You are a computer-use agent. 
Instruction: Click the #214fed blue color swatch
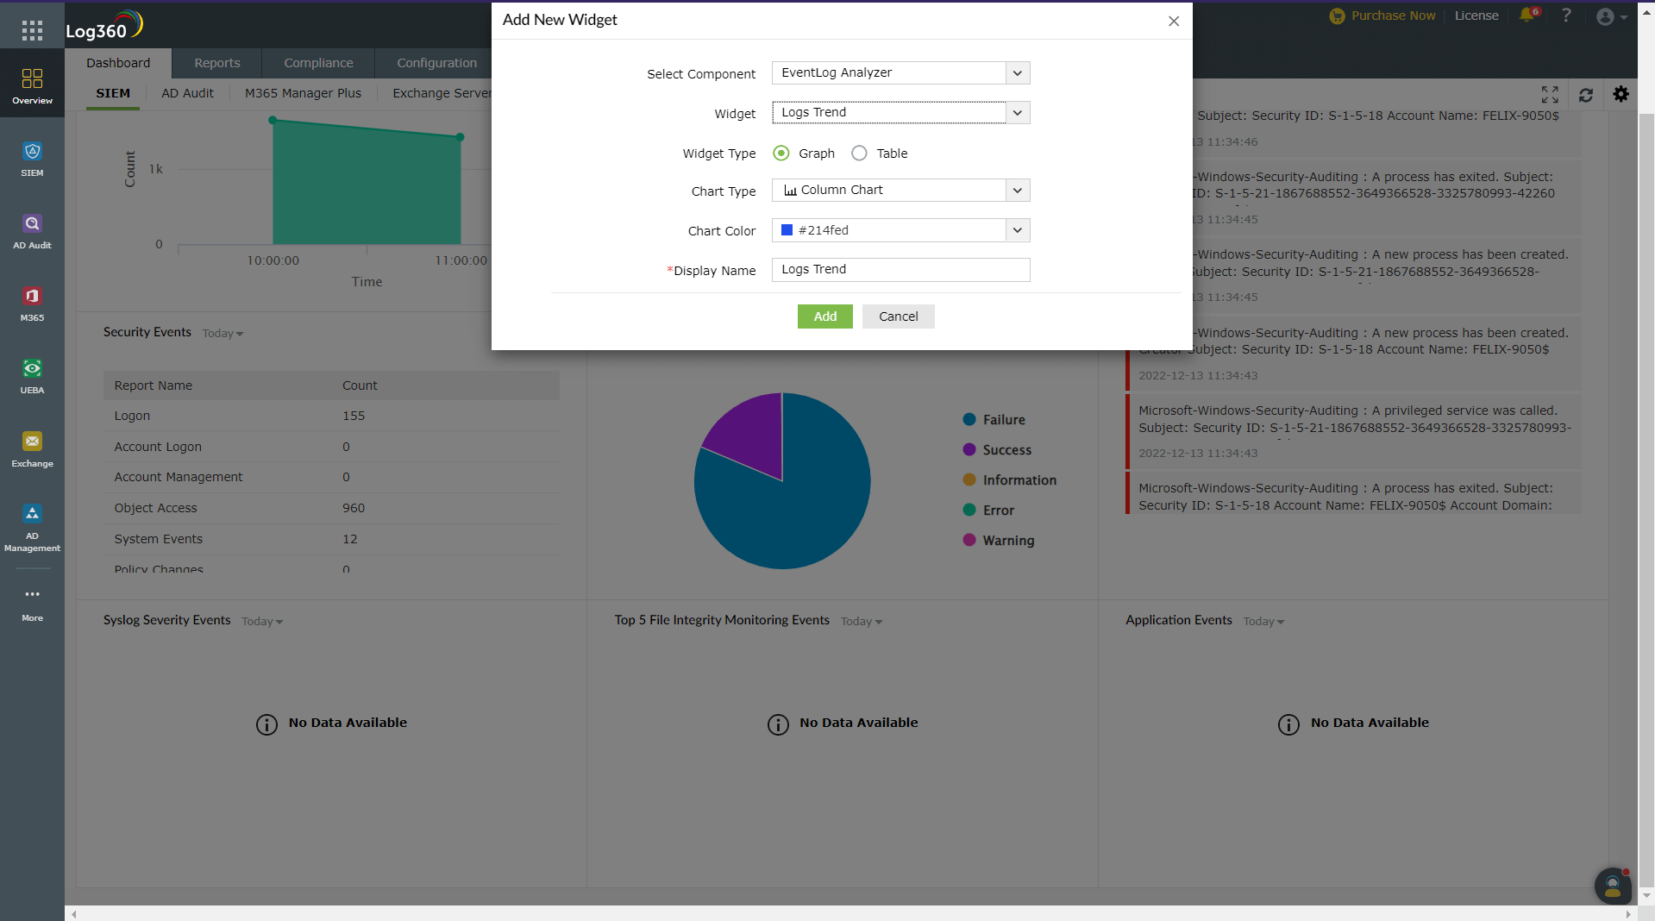click(787, 230)
